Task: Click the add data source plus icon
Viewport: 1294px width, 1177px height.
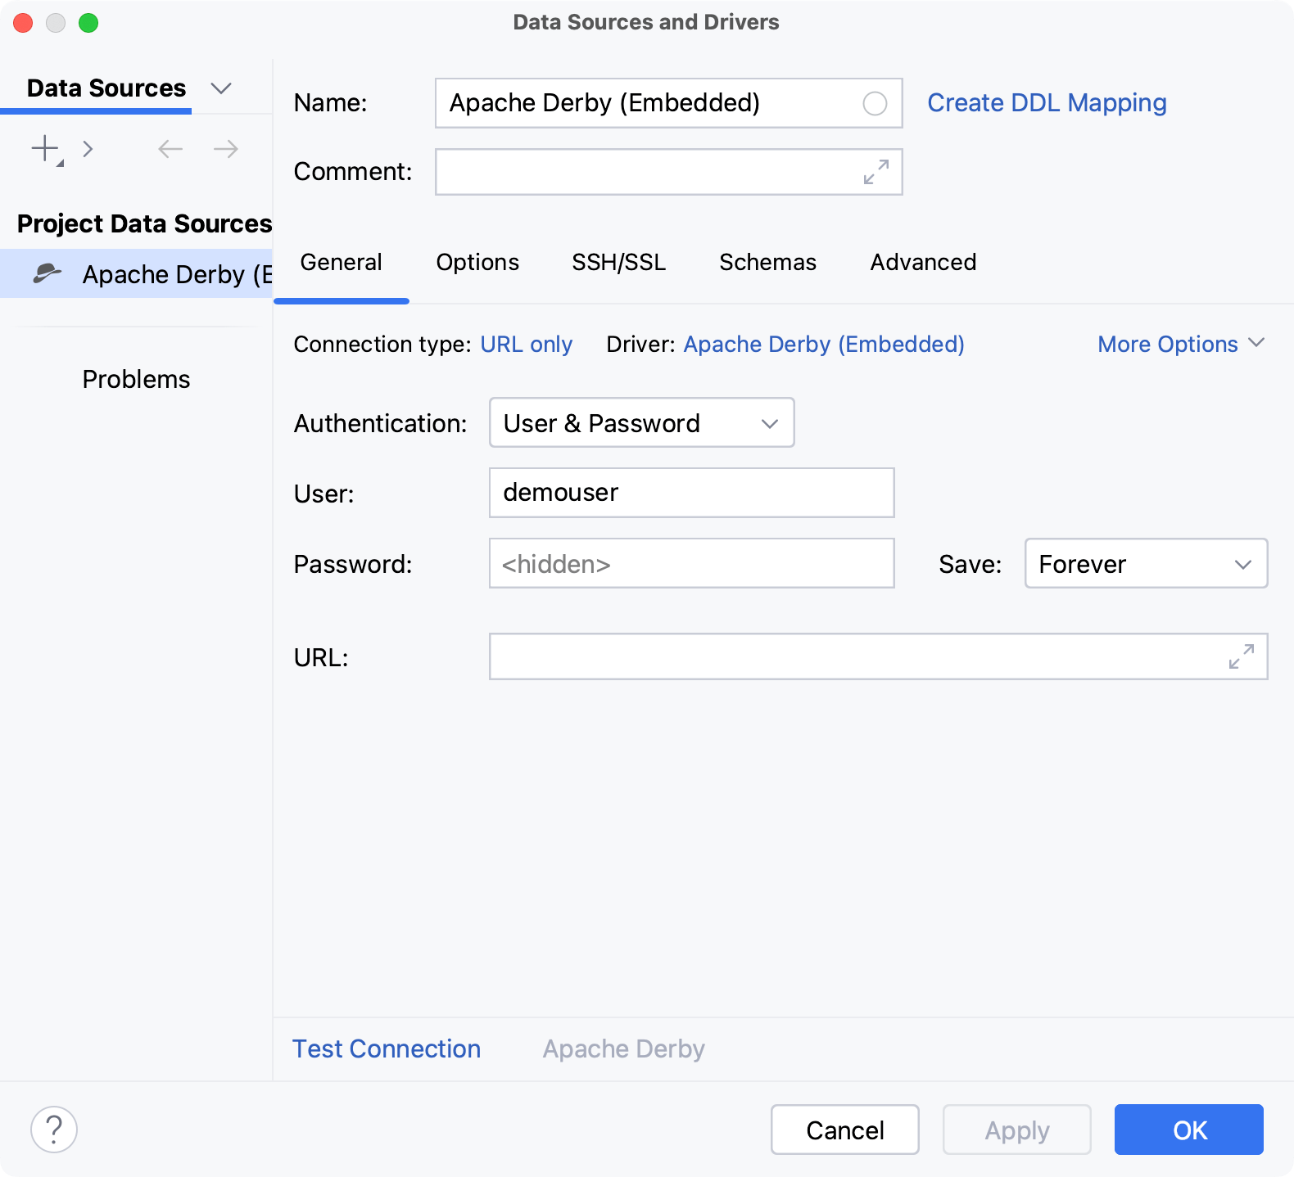Action: 45,149
